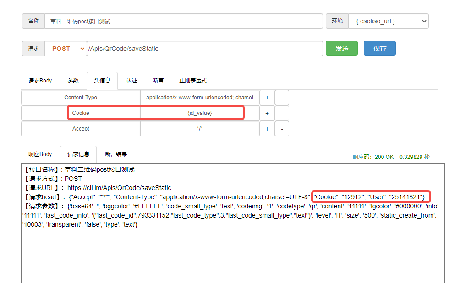Click the 响应码 200 OK status text
476x283 pixels.
pos(373,157)
